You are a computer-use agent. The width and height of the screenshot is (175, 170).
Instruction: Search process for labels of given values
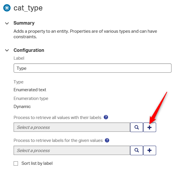point(136,150)
